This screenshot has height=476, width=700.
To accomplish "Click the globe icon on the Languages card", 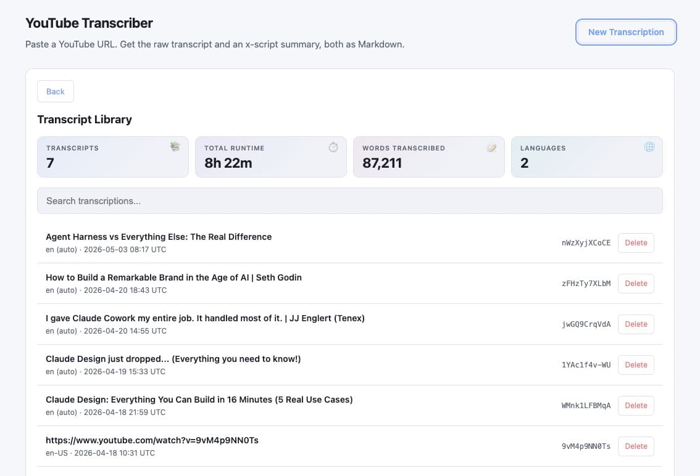I will [x=649, y=146].
